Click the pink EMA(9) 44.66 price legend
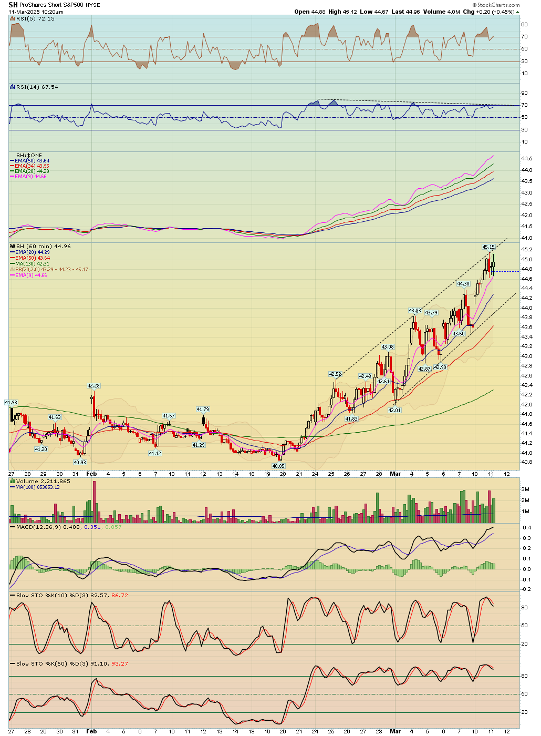This screenshot has width=541, height=736. point(31,275)
